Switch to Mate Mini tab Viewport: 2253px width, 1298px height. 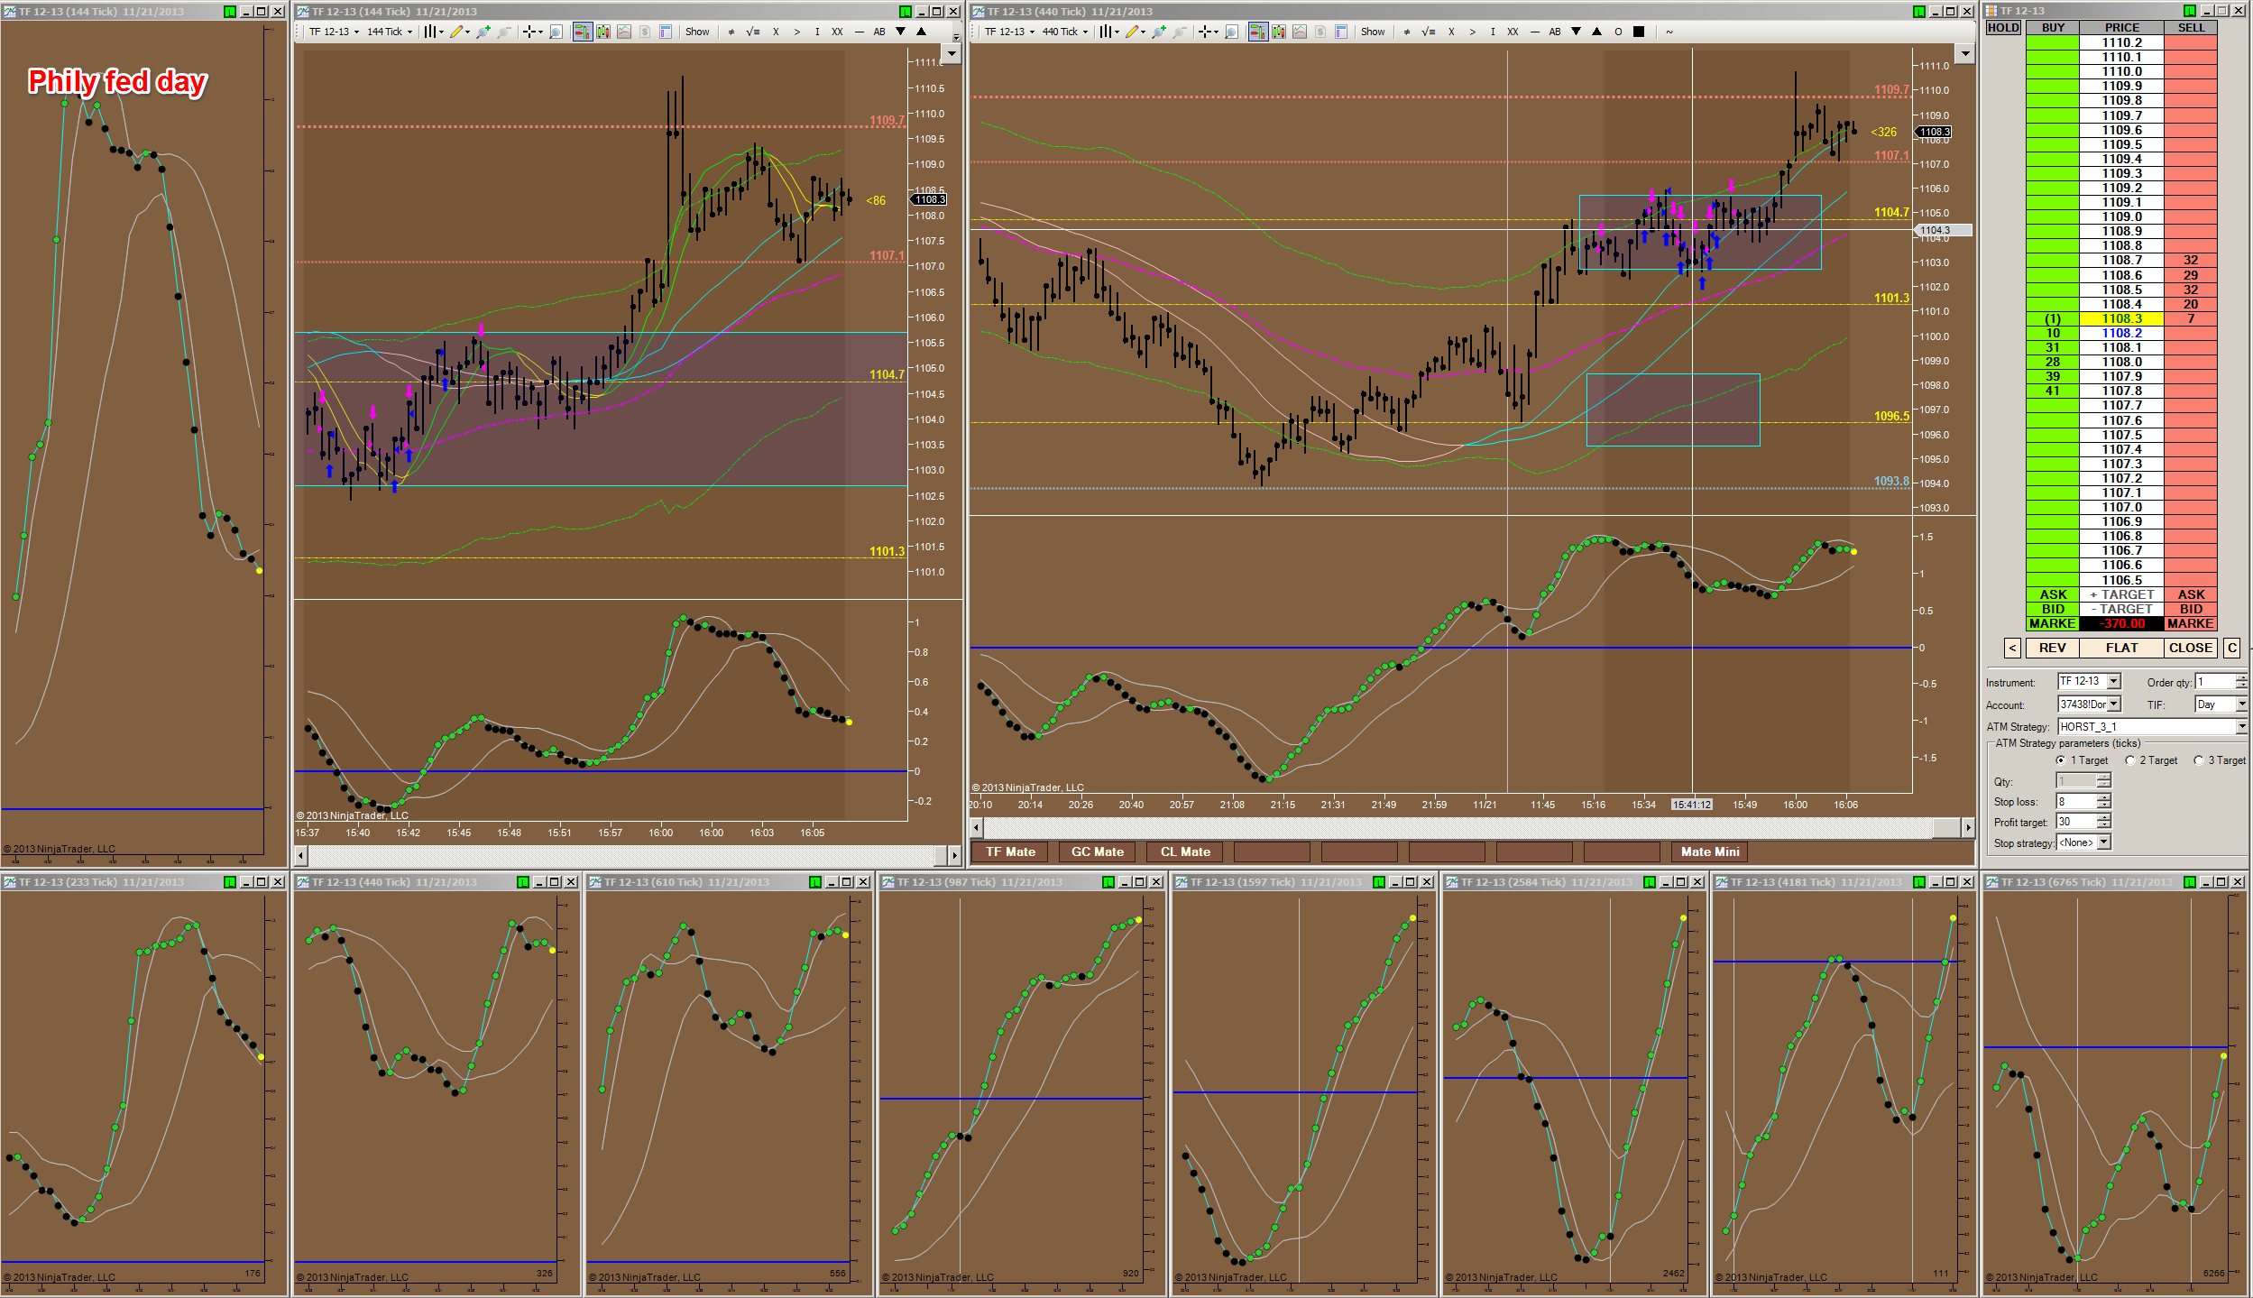1709,852
